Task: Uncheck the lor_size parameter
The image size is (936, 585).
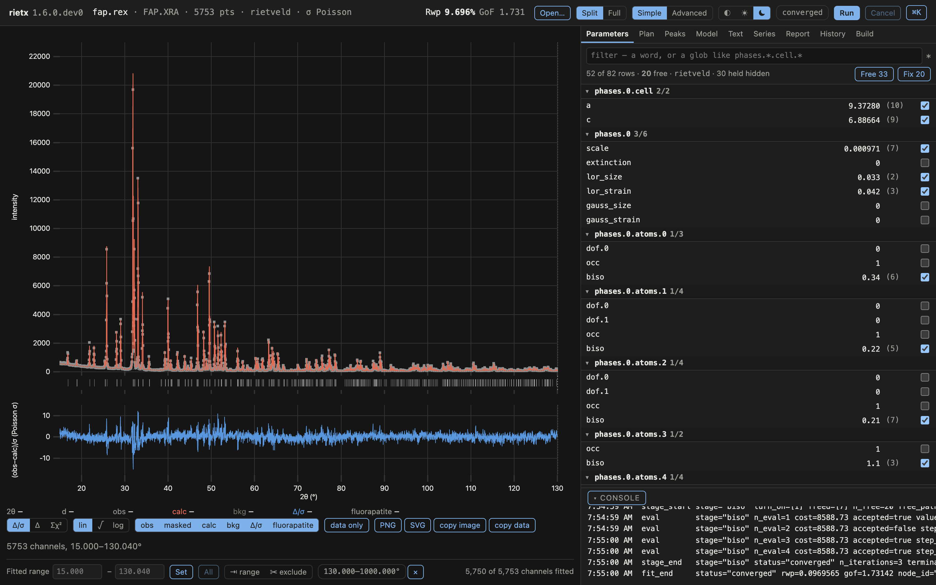Action: pyautogui.click(x=925, y=177)
